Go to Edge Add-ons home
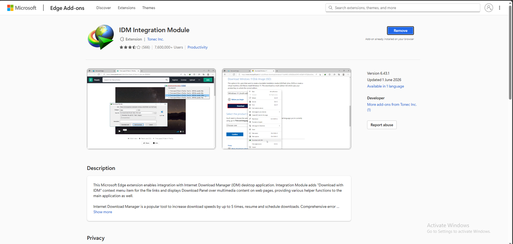513x244 pixels. click(x=67, y=8)
